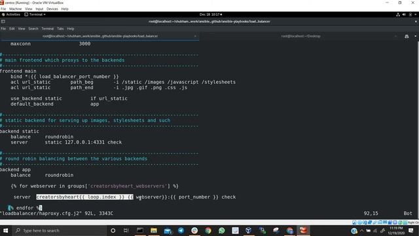The image size is (419, 236).
Task: Click the power icon in GNOME top bar
Action: (x=410, y=14)
